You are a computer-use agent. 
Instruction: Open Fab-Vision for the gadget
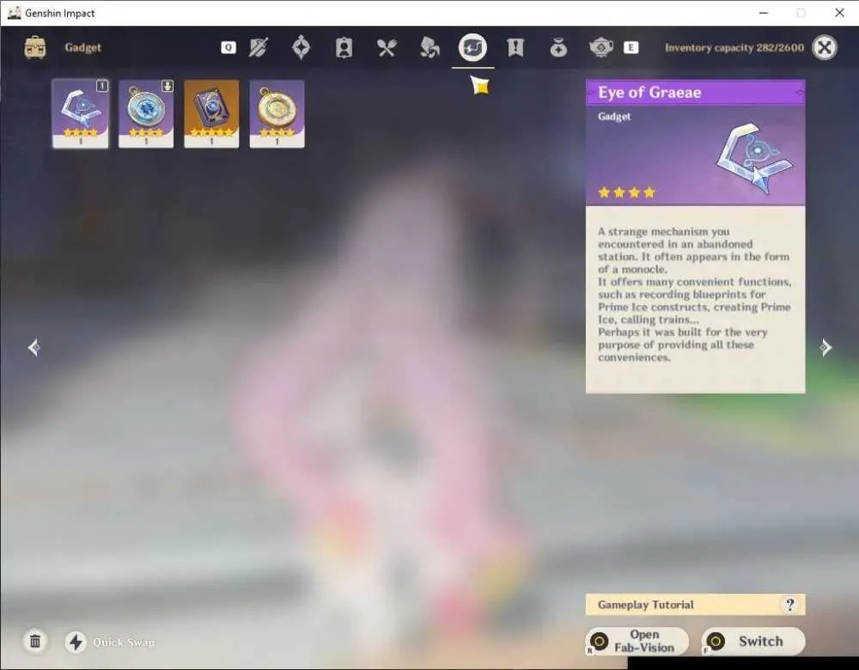tap(637, 641)
